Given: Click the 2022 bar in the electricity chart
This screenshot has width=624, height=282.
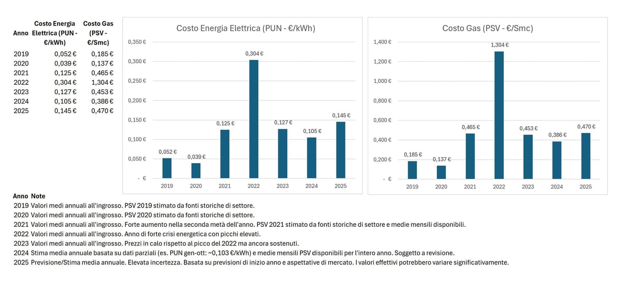Looking at the screenshot, I should (253, 119).
